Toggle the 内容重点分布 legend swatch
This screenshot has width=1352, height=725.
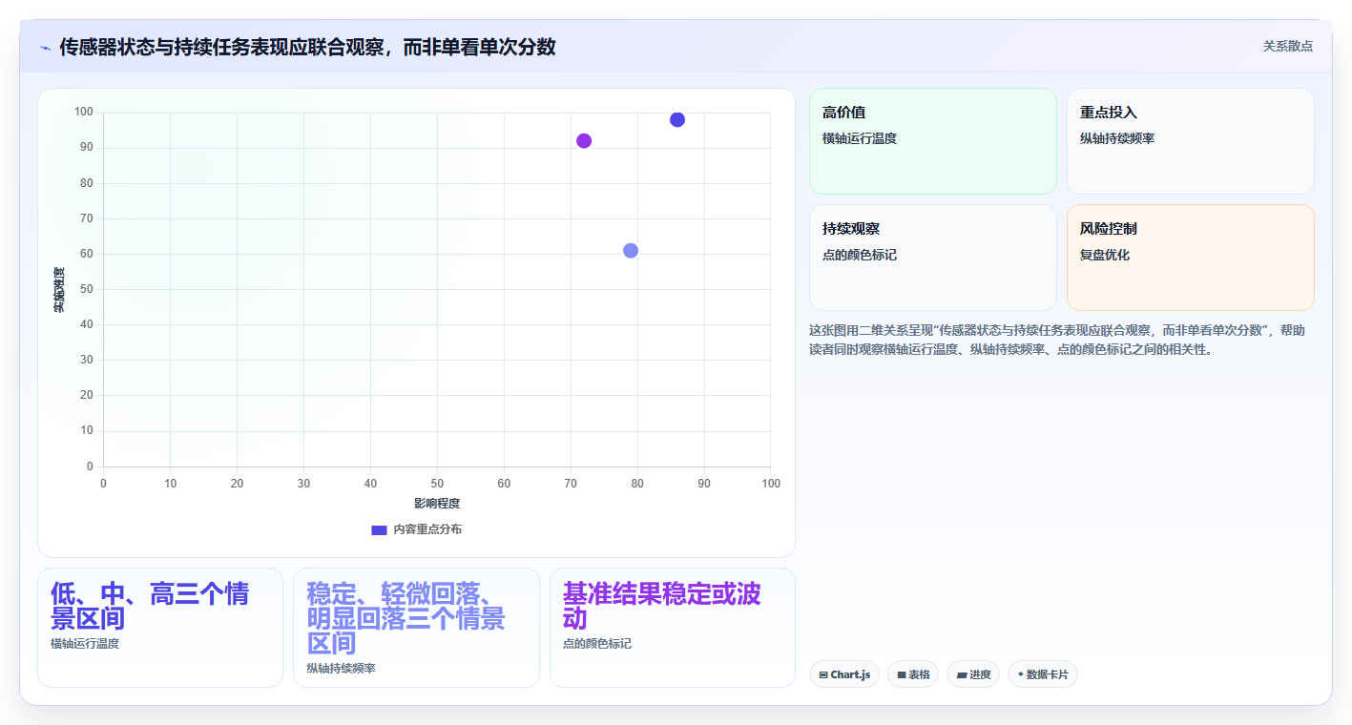coord(379,529)
